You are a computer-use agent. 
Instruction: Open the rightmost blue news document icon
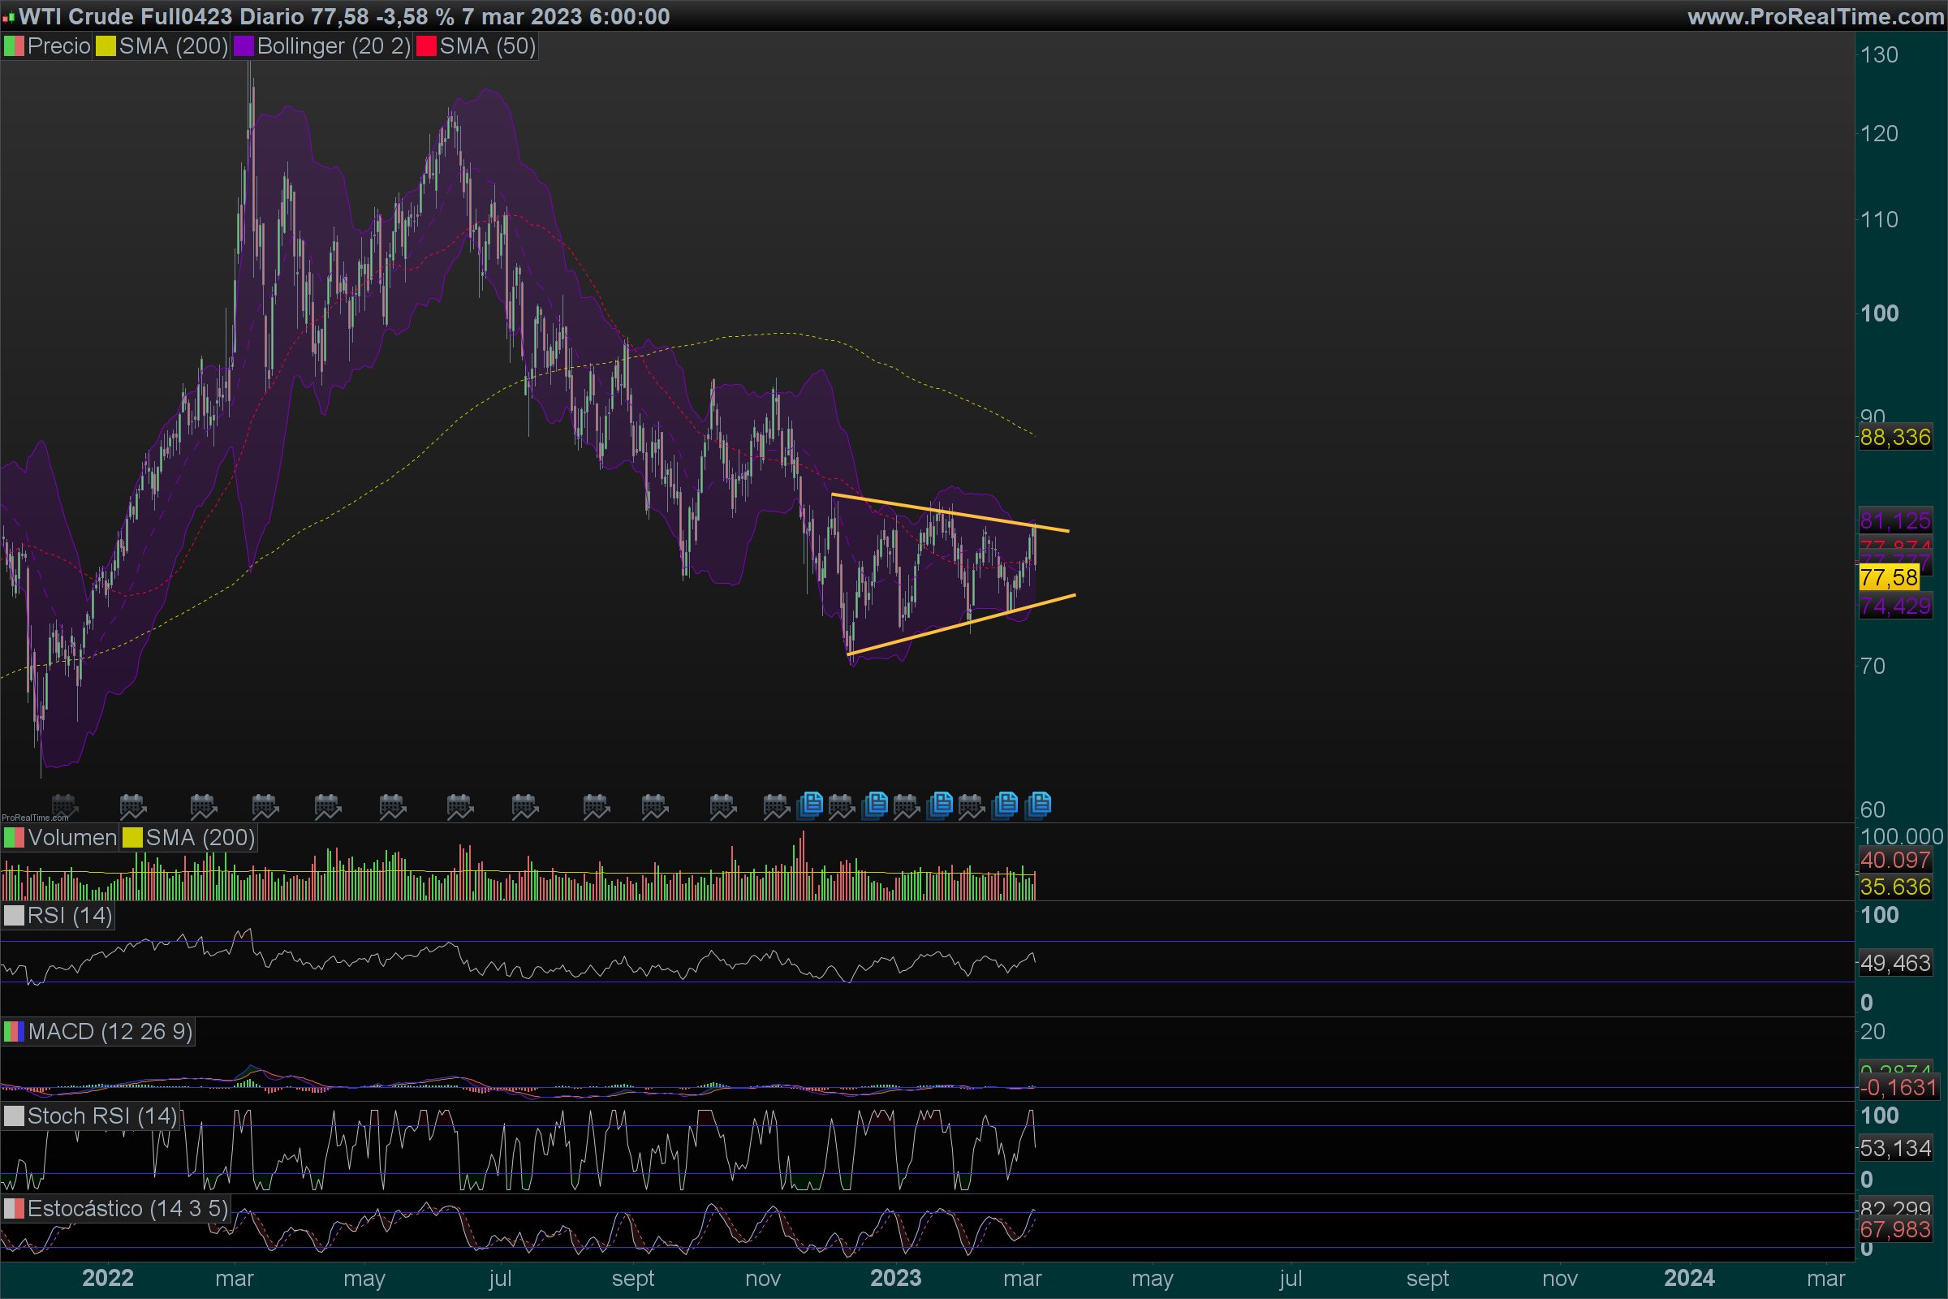[x=1039, y=804]
